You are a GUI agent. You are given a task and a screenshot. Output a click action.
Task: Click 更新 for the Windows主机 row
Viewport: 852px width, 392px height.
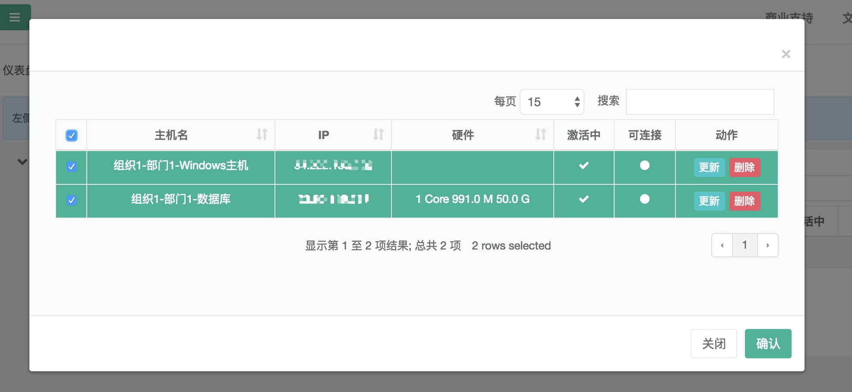[709, 168]
